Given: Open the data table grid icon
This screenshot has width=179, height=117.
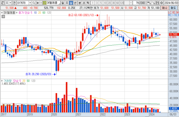Looking at the screenshot, I should [3, 17].
